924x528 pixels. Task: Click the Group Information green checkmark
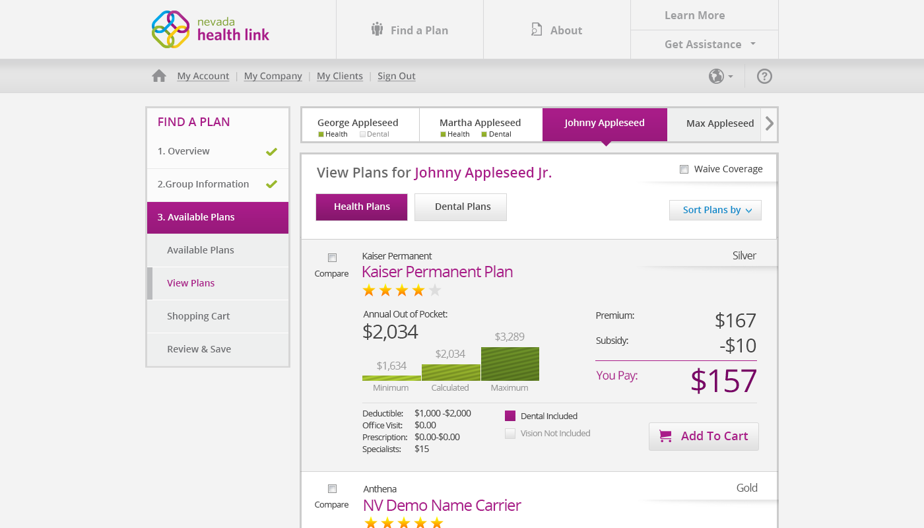coord(271,185)
